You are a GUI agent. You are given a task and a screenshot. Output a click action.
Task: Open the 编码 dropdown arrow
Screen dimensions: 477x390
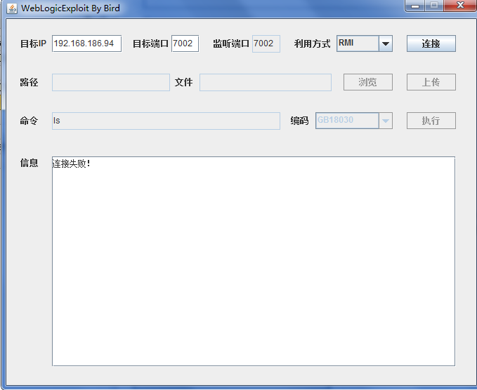pos(385,121)
